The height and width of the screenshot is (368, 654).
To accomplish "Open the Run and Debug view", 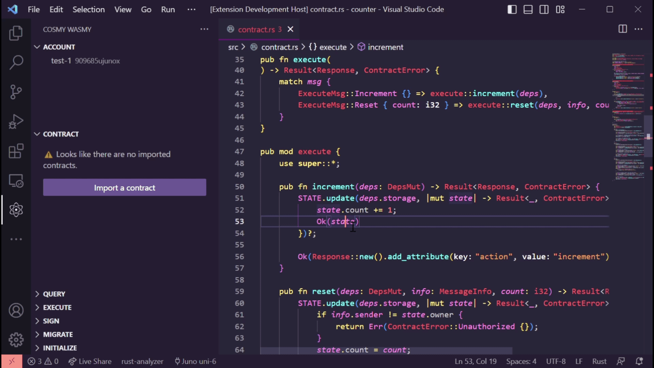I will (x=16, y=121).
